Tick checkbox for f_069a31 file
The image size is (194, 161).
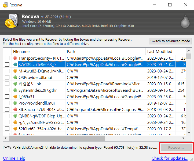click(7, 97)
